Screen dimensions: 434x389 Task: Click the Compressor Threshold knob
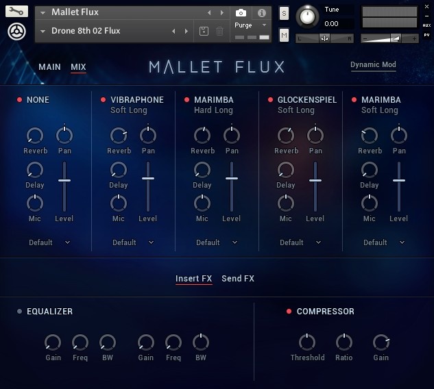point(307,342)
